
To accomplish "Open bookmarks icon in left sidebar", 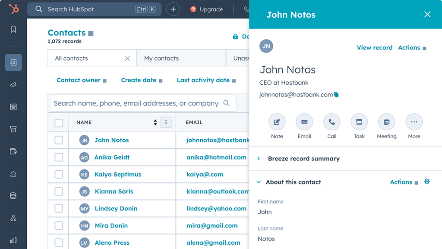I will [x=13, y=30].
